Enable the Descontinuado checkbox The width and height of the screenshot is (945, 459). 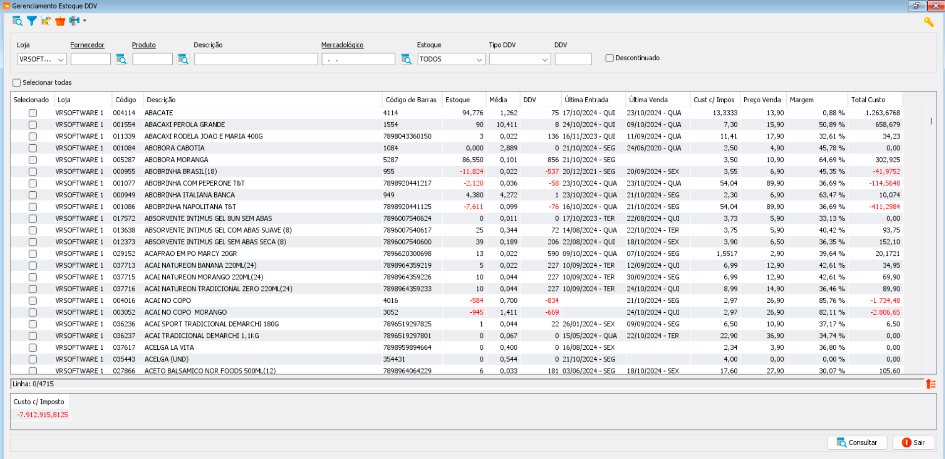610,58
